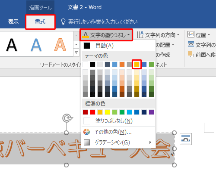Choose blue standard color

tap(137, 112)
